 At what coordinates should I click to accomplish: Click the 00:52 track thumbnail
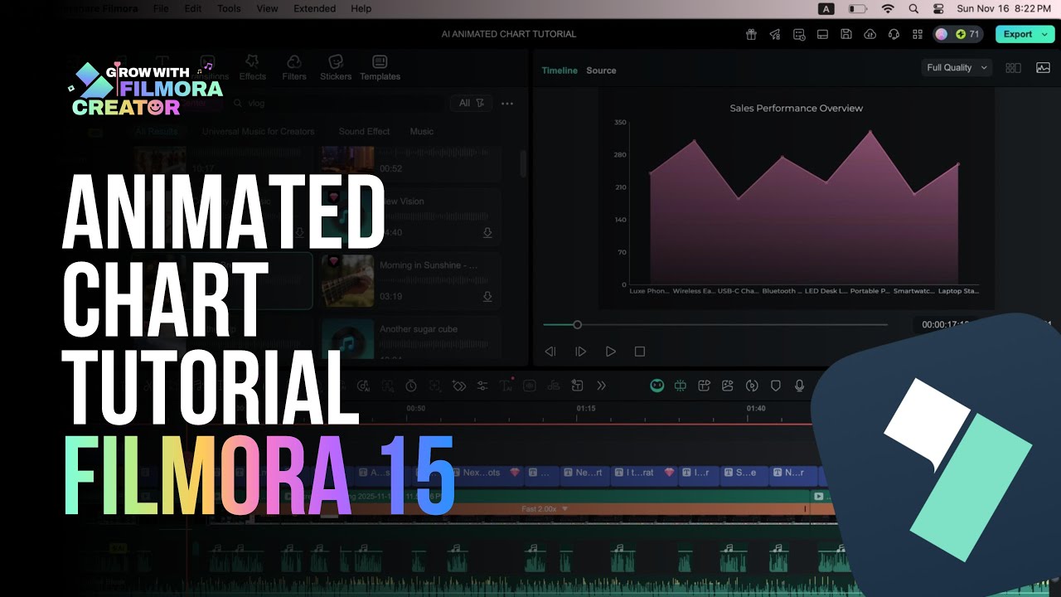[348, 160]
